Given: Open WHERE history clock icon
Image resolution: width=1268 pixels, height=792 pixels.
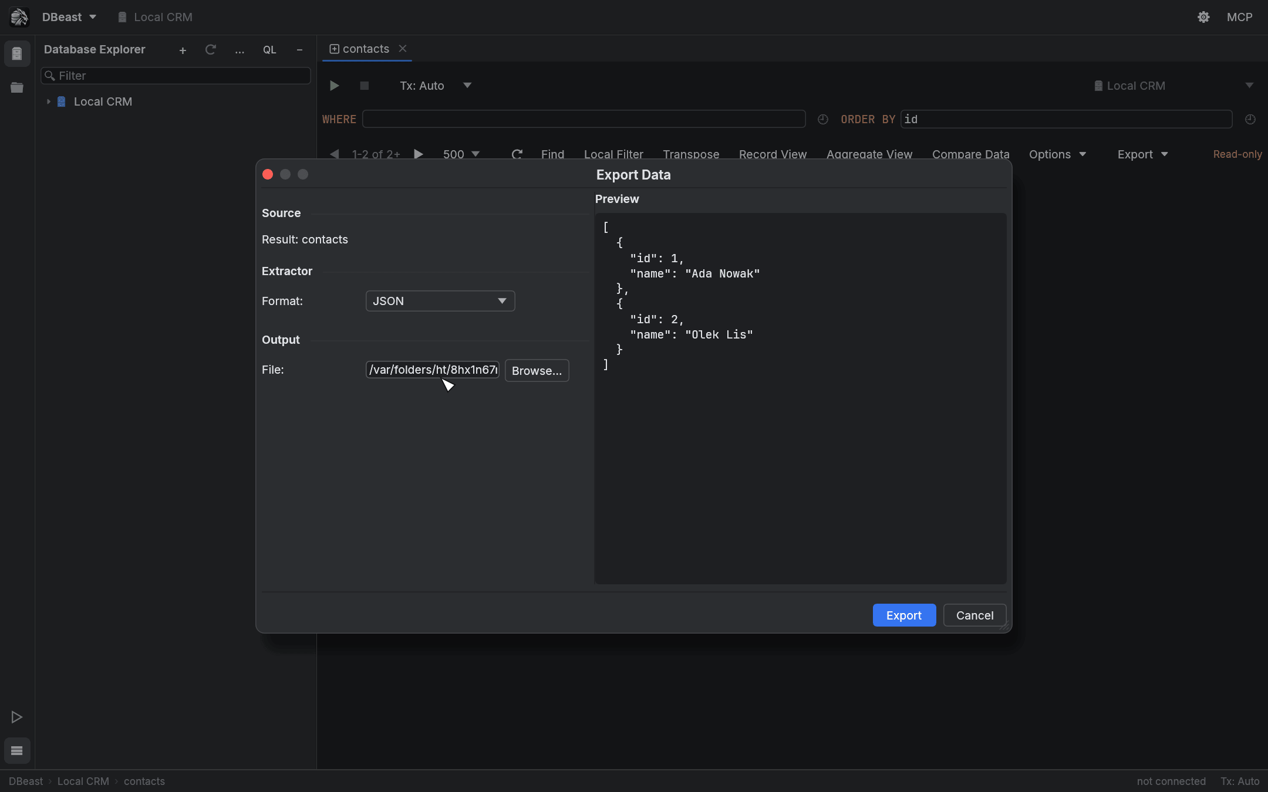Looking at the screenshot, I should 823,119.
